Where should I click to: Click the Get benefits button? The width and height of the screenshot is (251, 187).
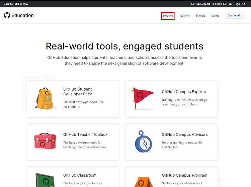pyautogui.click(x=235, y=15)
